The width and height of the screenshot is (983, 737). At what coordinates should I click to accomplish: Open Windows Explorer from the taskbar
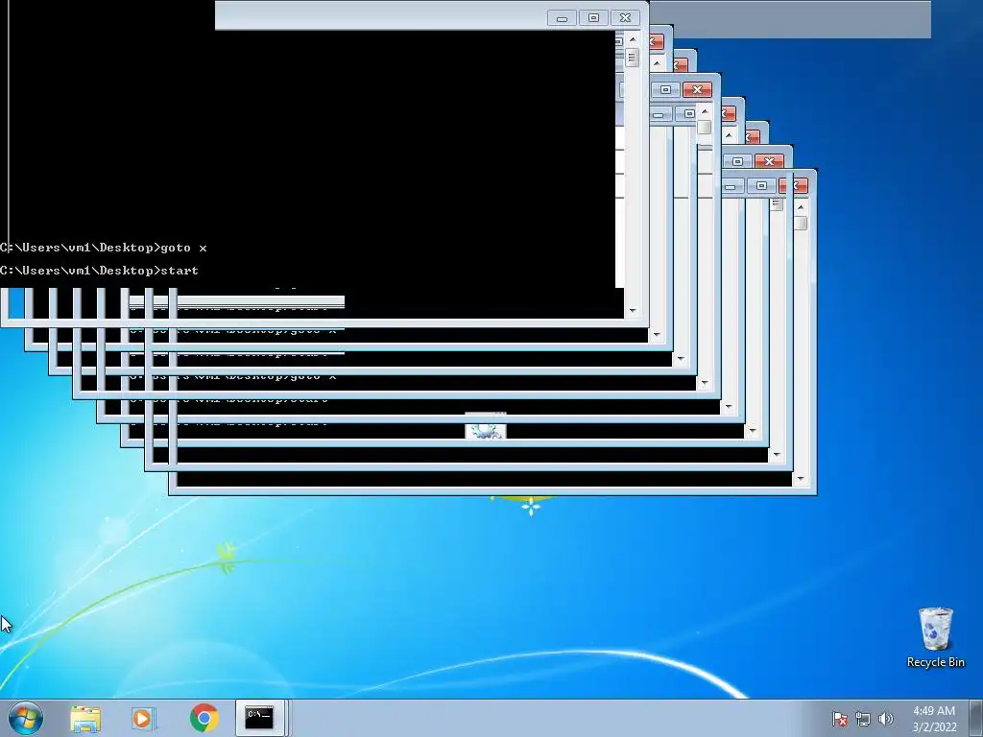[x=85, y=718]
